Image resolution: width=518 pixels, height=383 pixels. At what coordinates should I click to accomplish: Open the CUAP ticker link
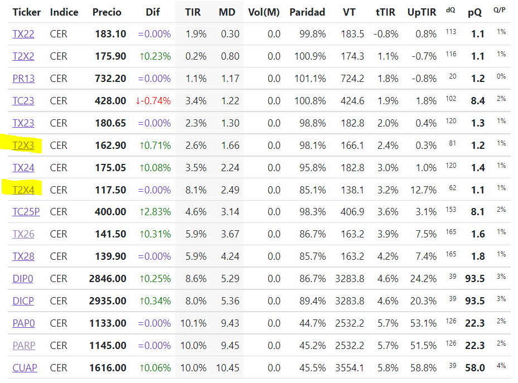point(25,367)
